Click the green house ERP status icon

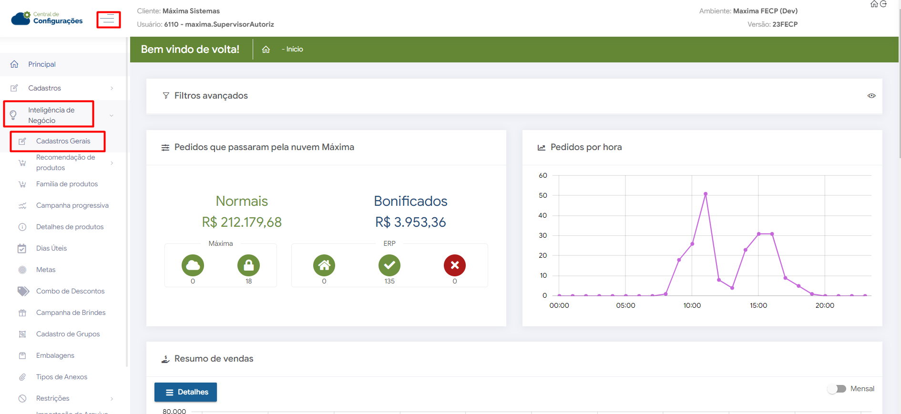(324, 265)
